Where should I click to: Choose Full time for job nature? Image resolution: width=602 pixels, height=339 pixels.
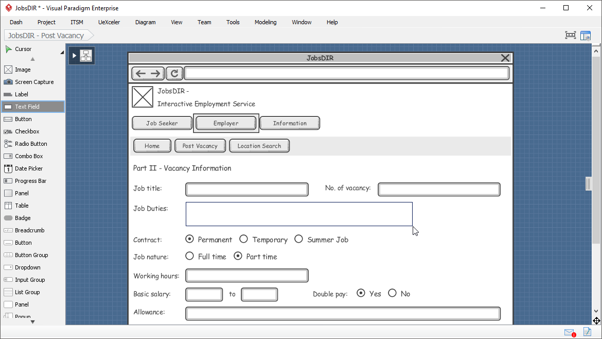click(189, 256)
